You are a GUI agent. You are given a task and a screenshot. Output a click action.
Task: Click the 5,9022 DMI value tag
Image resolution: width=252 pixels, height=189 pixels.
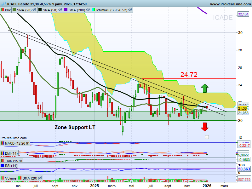pos(243,155)
